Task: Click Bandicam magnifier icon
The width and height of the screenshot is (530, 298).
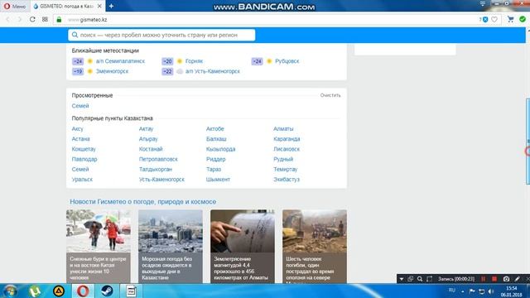Action: [420, 279]
